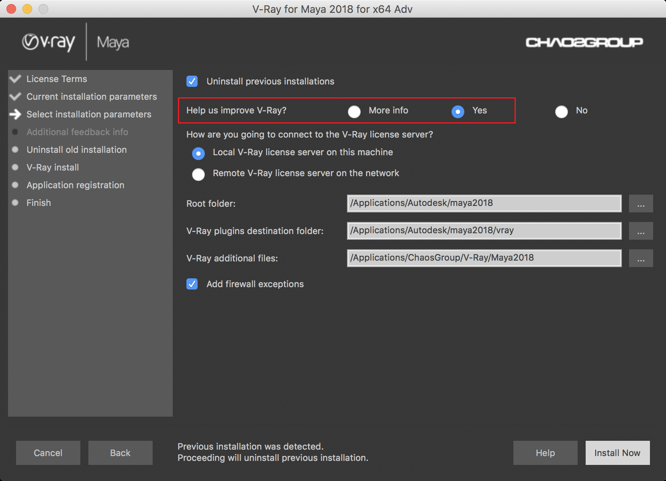This screenshot has height=481, width=666.
Task: Click License Terms step in sidebar
Action: coord(57,79)
